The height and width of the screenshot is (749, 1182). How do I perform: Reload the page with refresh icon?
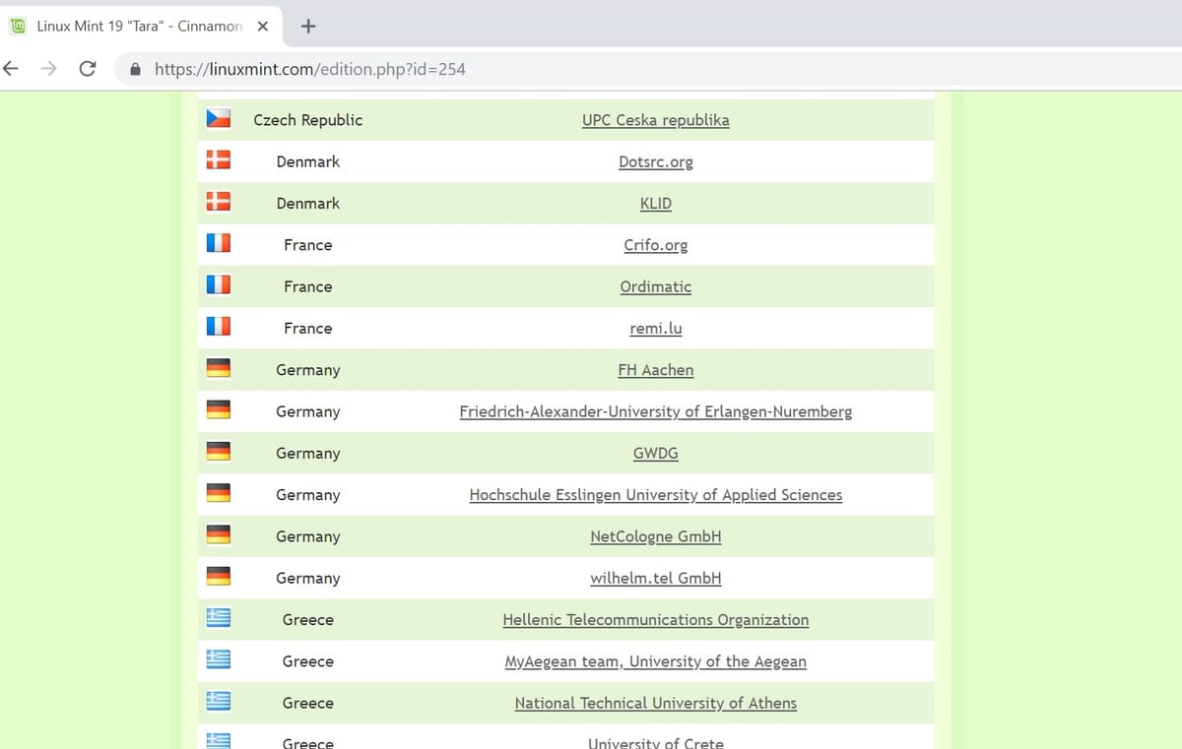point(87,69)
